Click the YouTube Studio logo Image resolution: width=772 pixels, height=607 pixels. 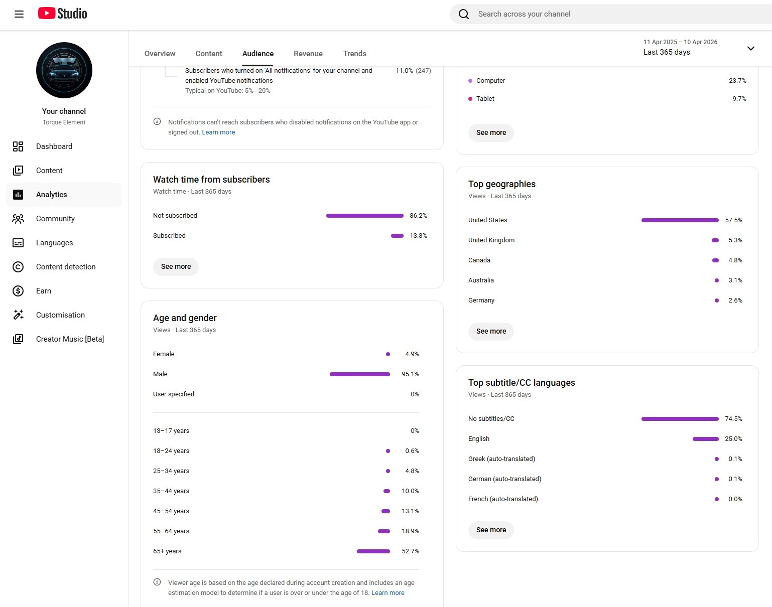pos(63,14)
